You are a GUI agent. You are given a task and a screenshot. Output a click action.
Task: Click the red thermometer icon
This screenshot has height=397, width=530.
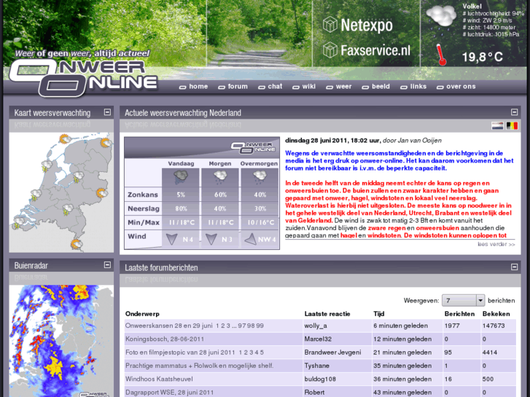[441, 55]
